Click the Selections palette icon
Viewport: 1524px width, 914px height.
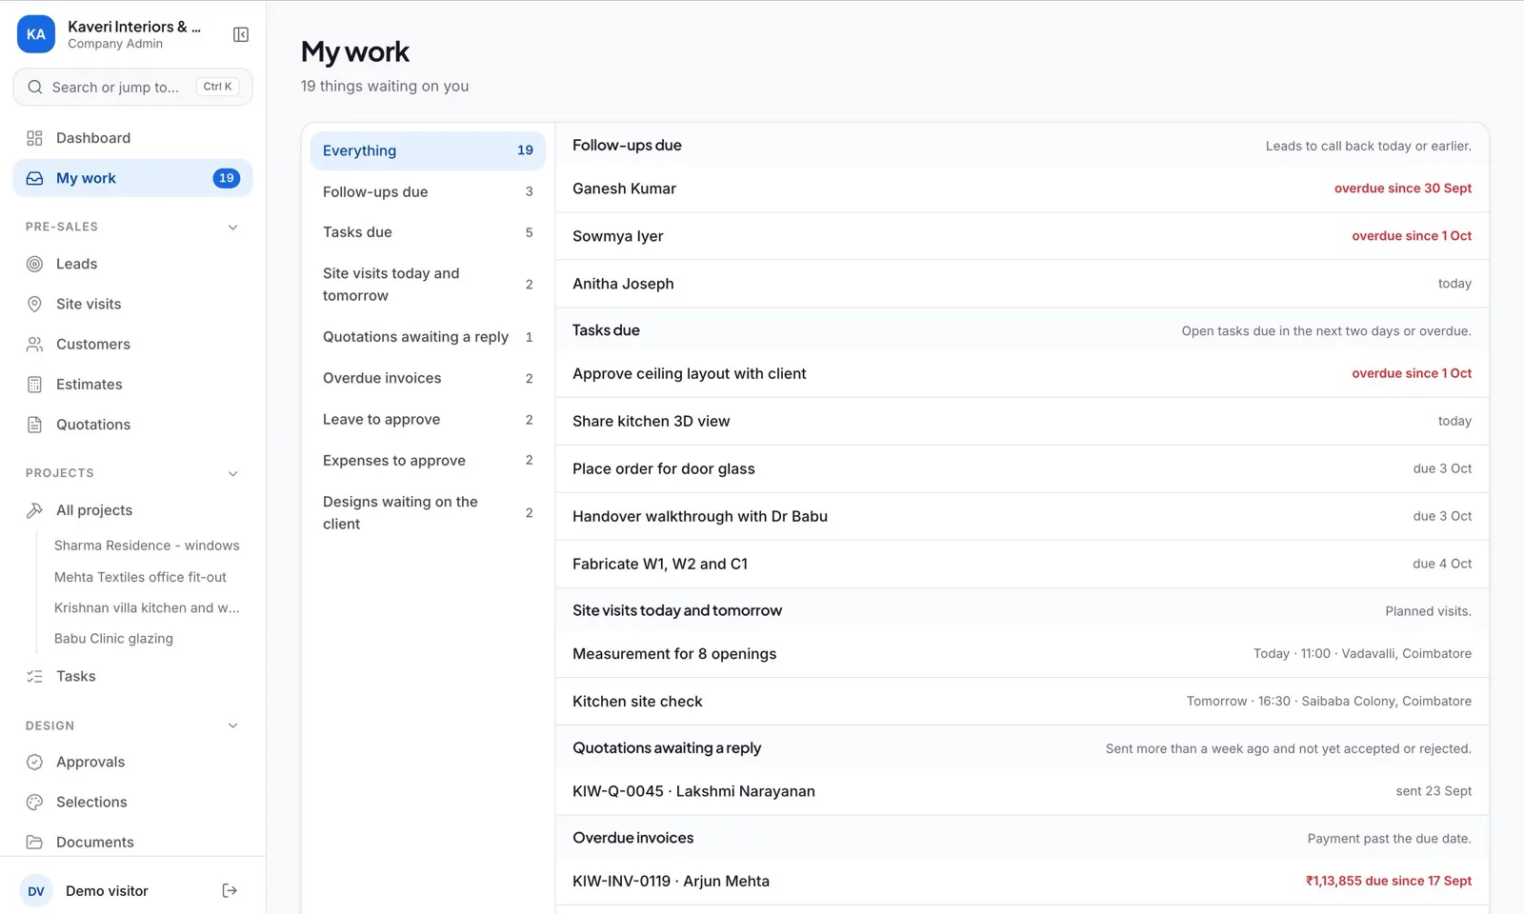pos(34,802)
